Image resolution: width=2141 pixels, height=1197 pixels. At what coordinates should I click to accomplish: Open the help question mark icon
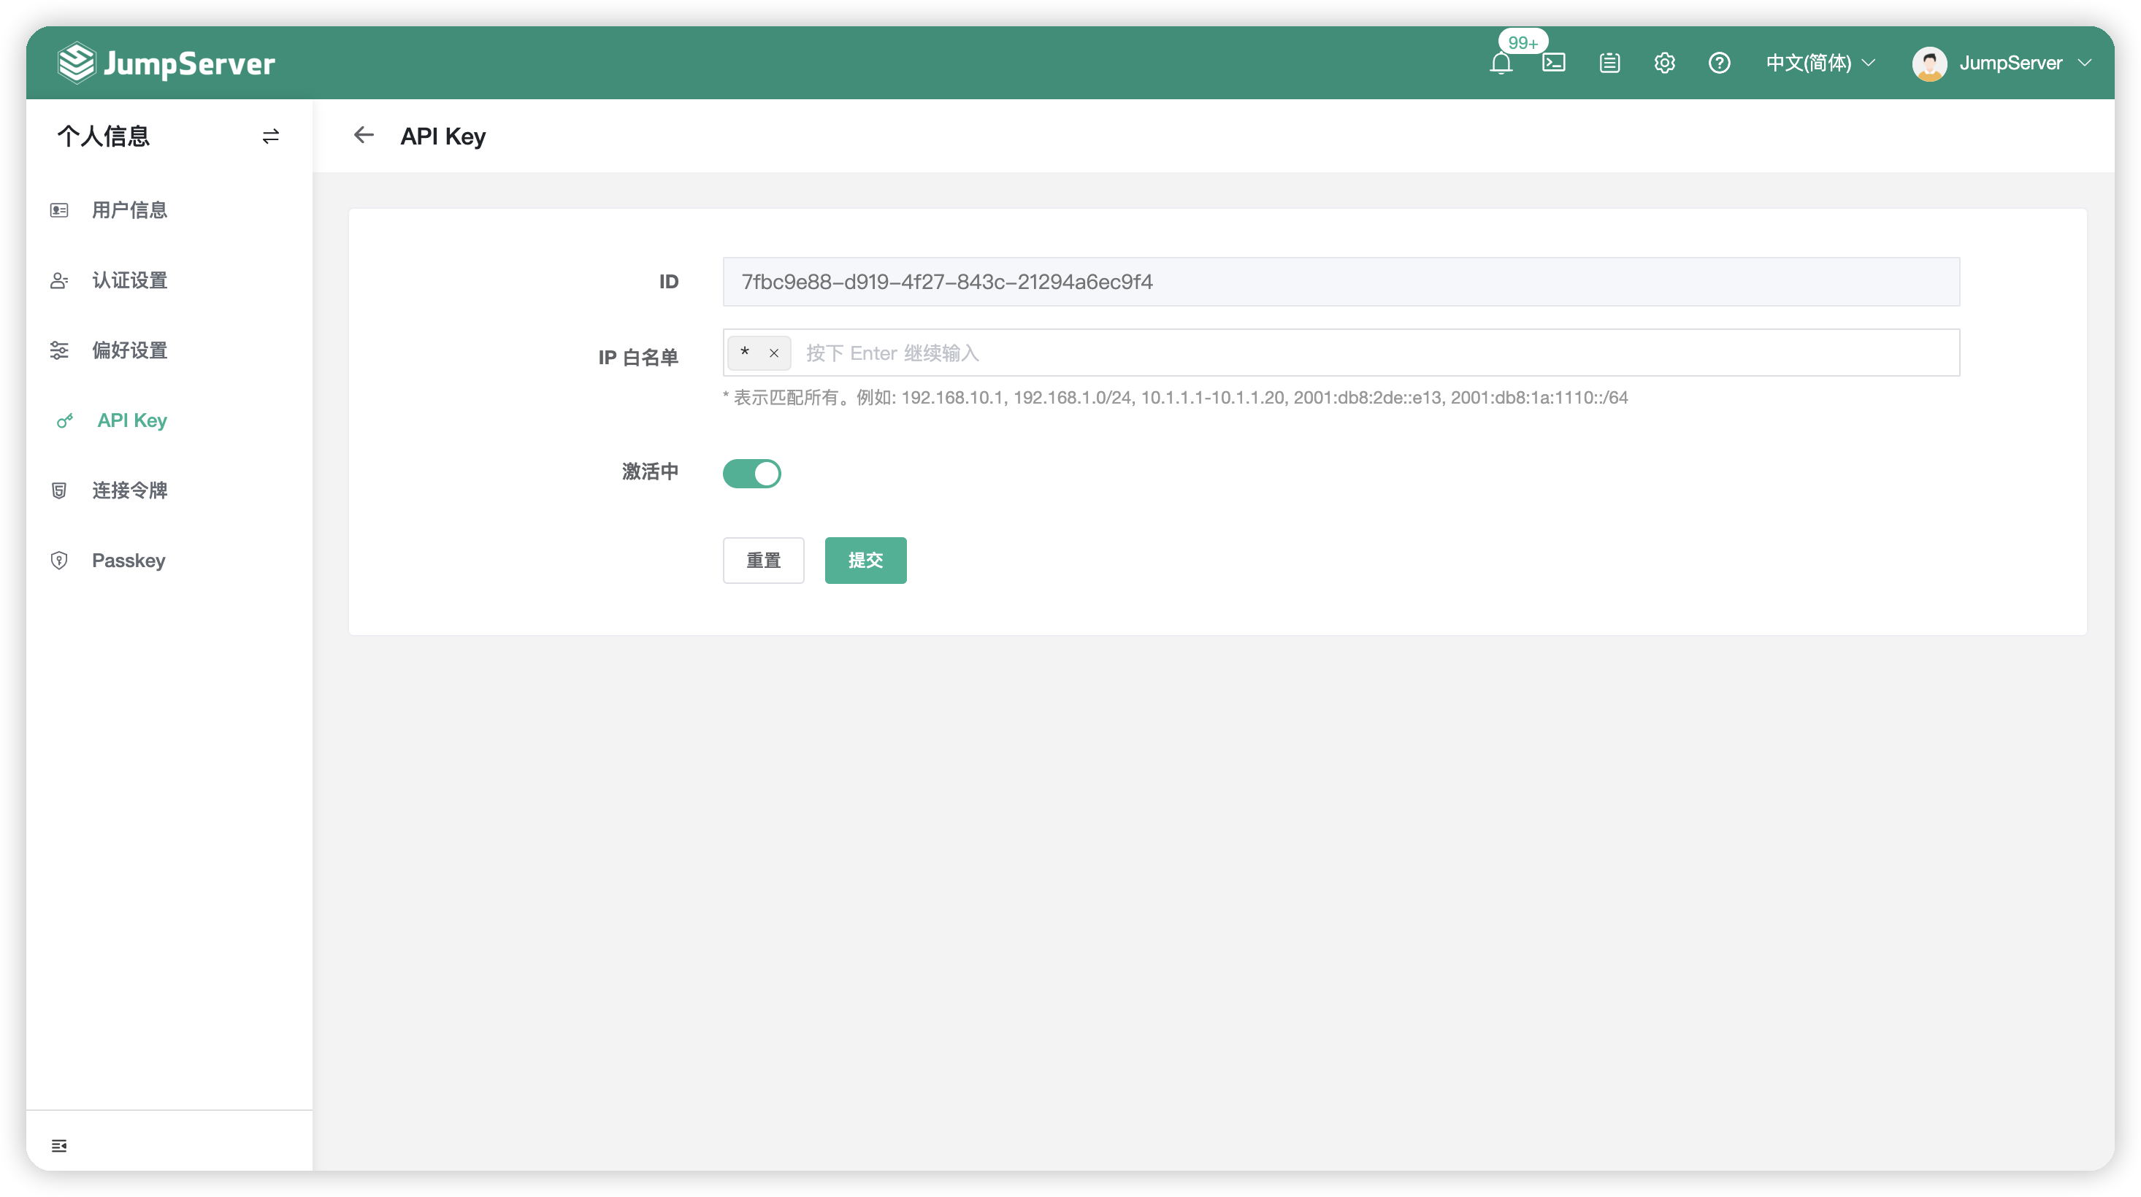click(1720, 63)
